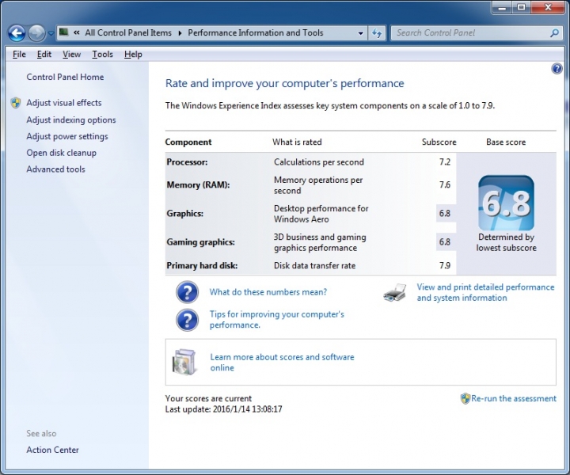
Task: Click the Control Panel address bar icon
Action: coord(63,32)
